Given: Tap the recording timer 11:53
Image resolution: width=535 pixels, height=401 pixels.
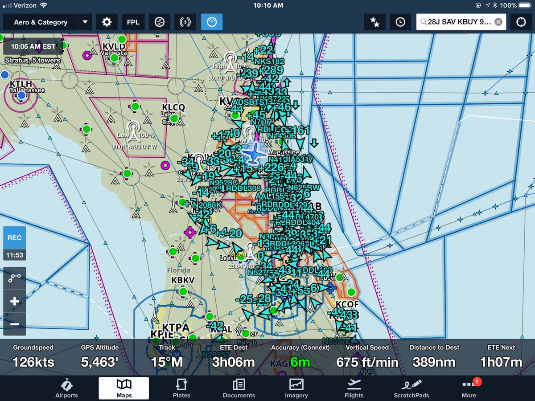Looking at the screenshot, I should coord(14,255).
